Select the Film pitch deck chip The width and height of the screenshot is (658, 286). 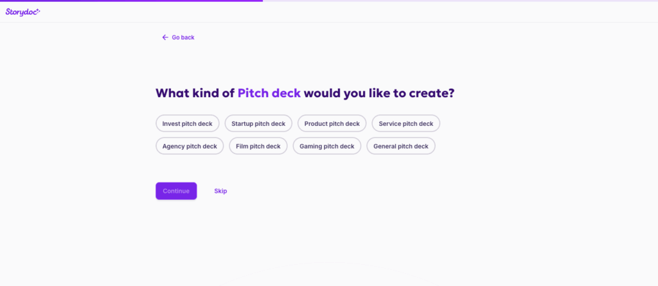258,146
